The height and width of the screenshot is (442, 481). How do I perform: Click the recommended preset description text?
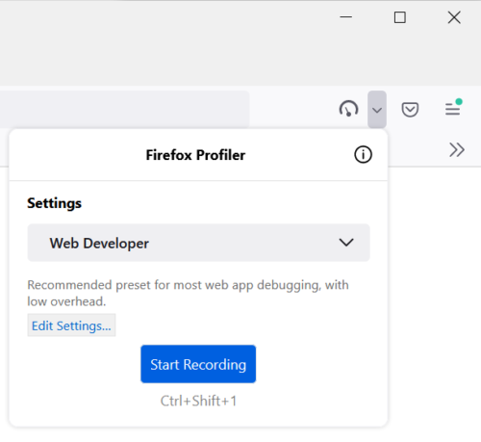pos(188,293)
